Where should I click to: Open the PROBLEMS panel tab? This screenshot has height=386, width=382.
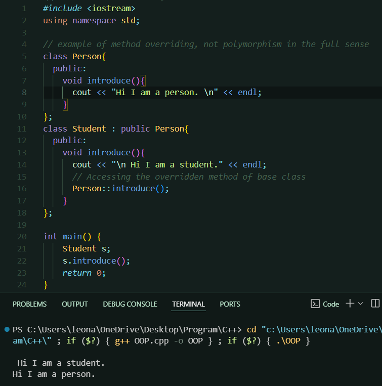pyautogui.click(x=29, y=304)
